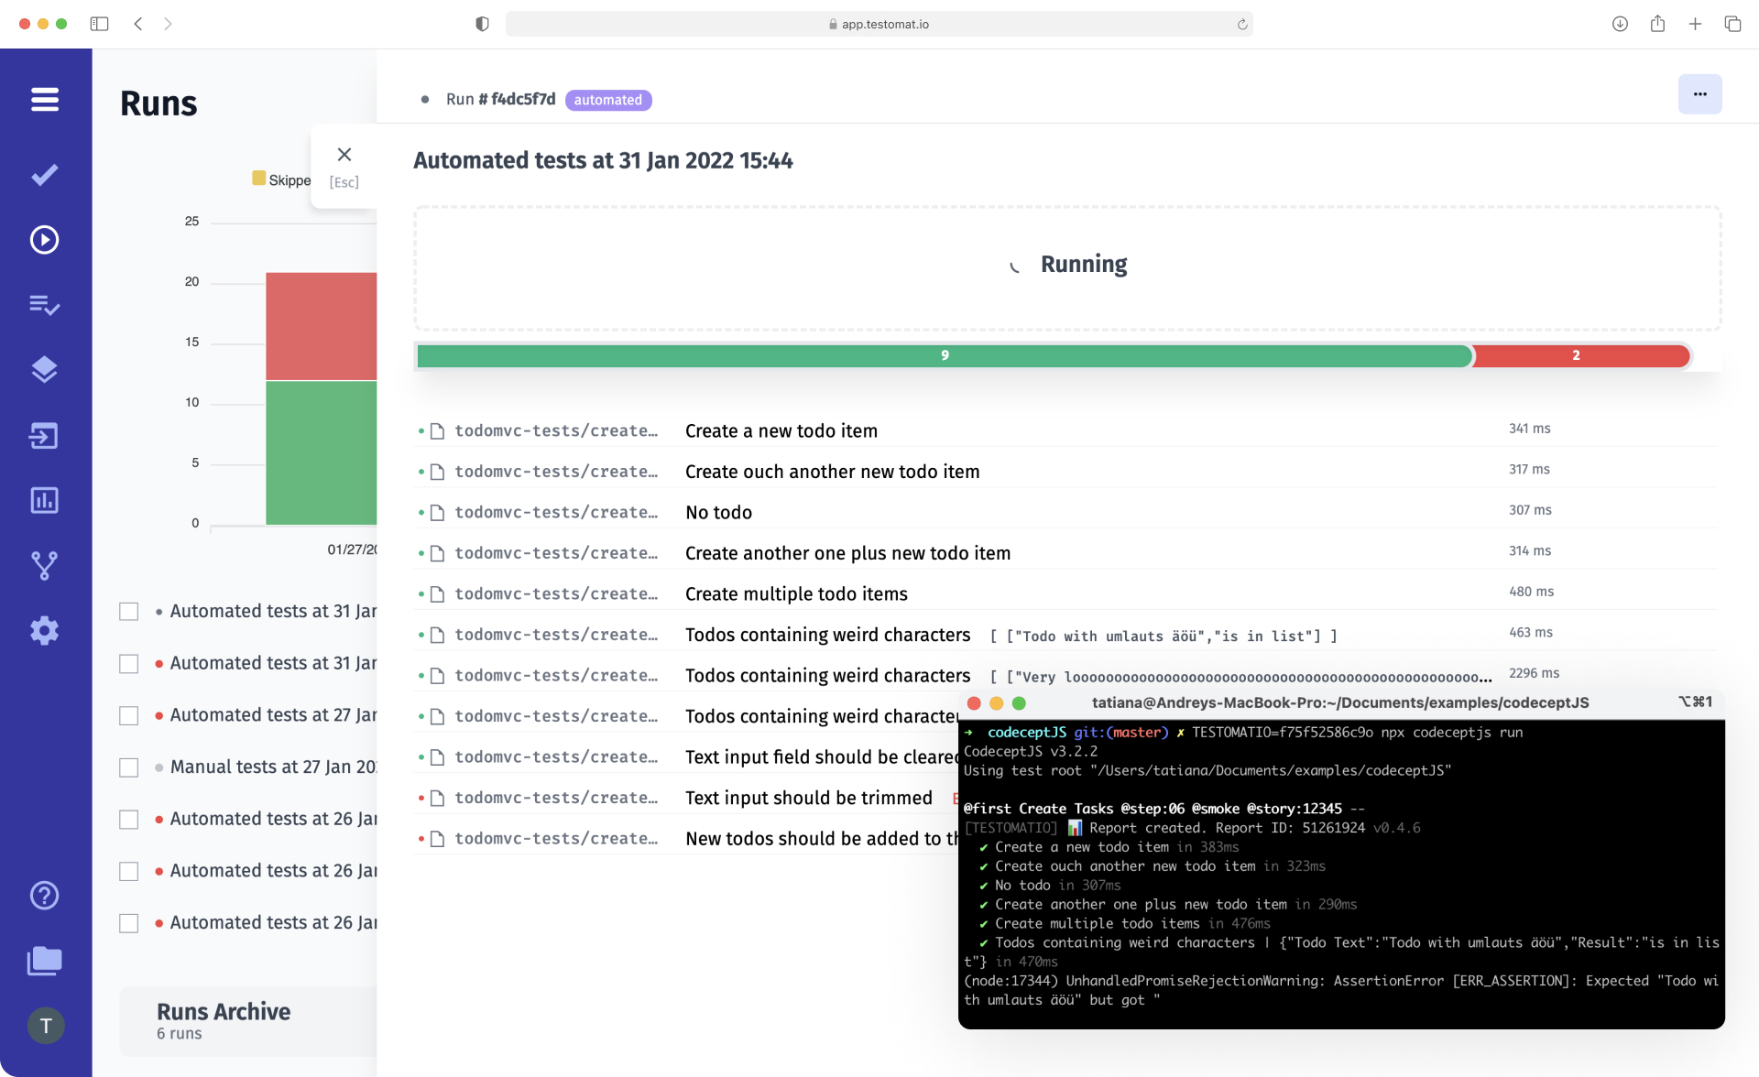Open Help via the question-mark icon
The width and height of the screenshot is (1759, 1077).
pyautogui.click(x=45, y=895)
